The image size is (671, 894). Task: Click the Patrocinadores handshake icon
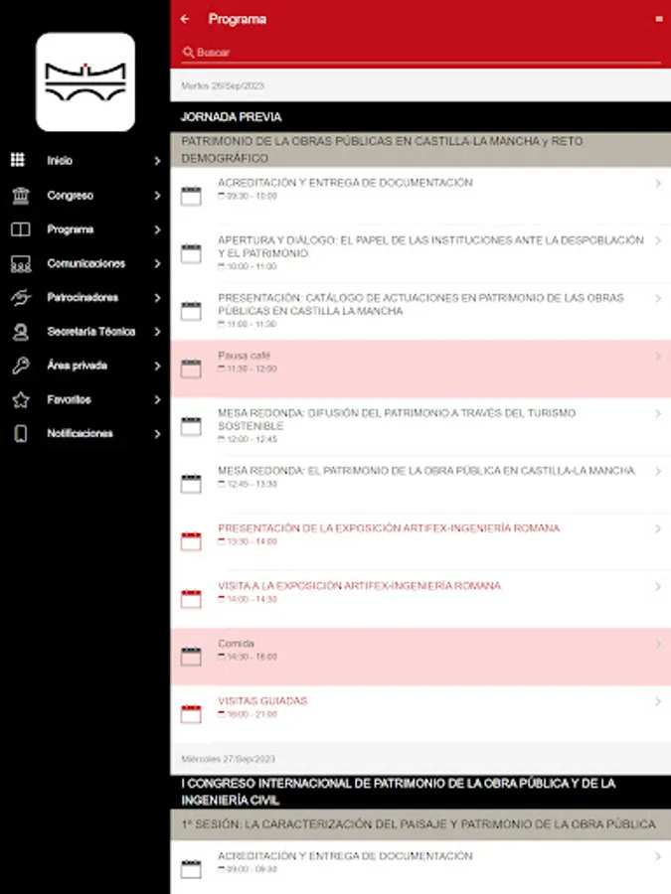[x=21, y=298]
